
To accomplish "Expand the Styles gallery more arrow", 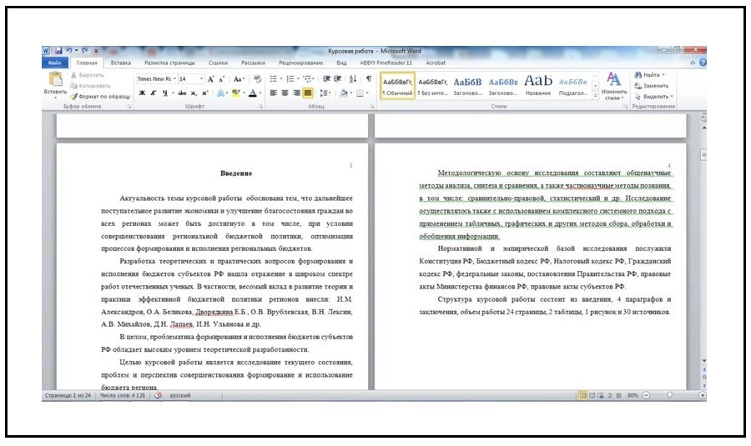I will pyautogui.click(x=595, y=94).
